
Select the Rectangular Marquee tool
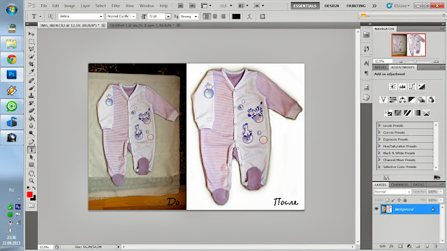(x=31, y=42)
